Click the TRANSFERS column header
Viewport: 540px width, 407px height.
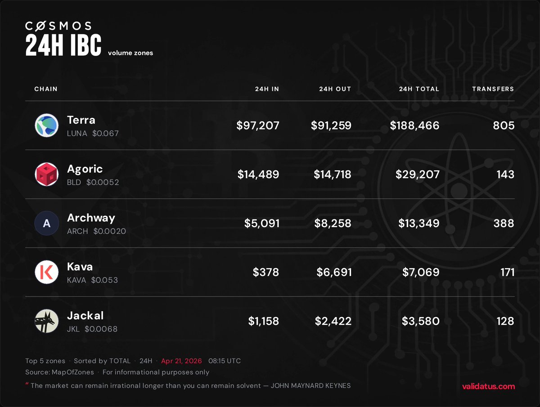[493, 89]
